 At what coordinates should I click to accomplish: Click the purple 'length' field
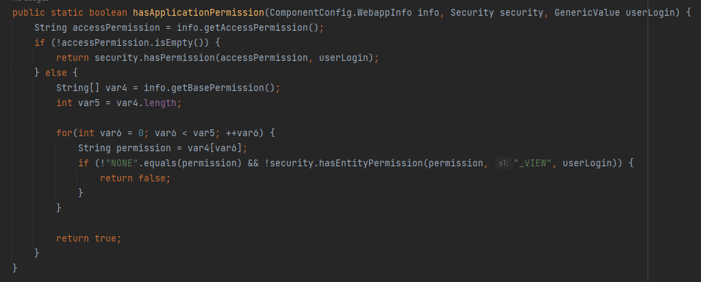click(160, 103)
